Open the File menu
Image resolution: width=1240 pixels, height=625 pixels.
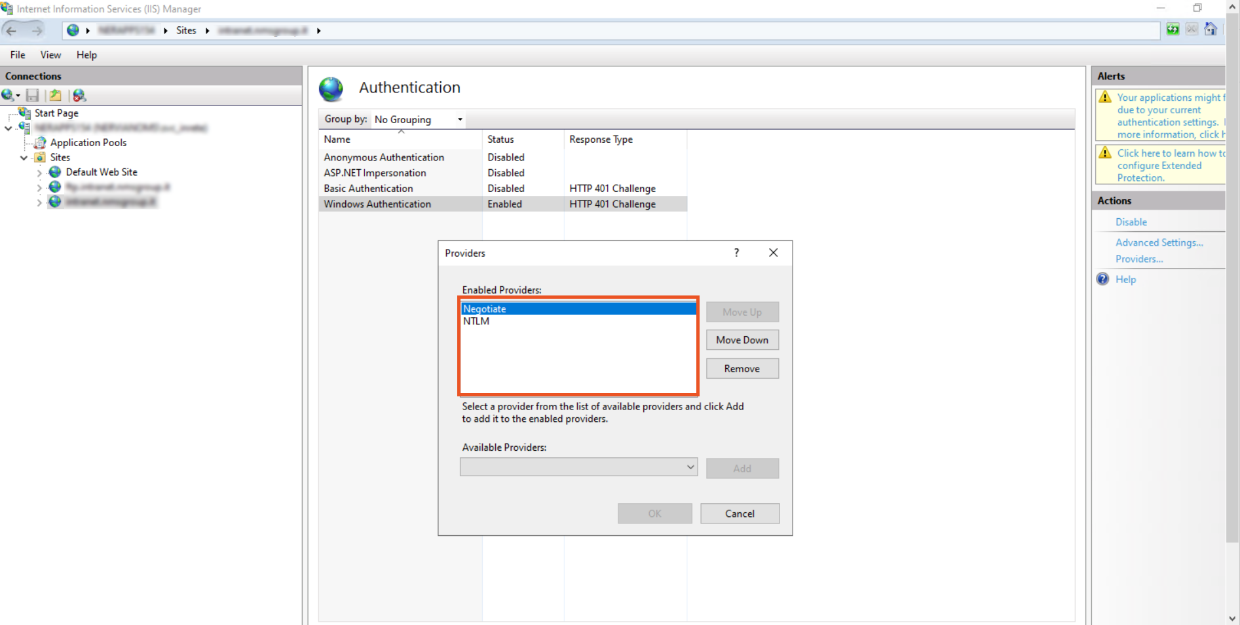[18, 55]
